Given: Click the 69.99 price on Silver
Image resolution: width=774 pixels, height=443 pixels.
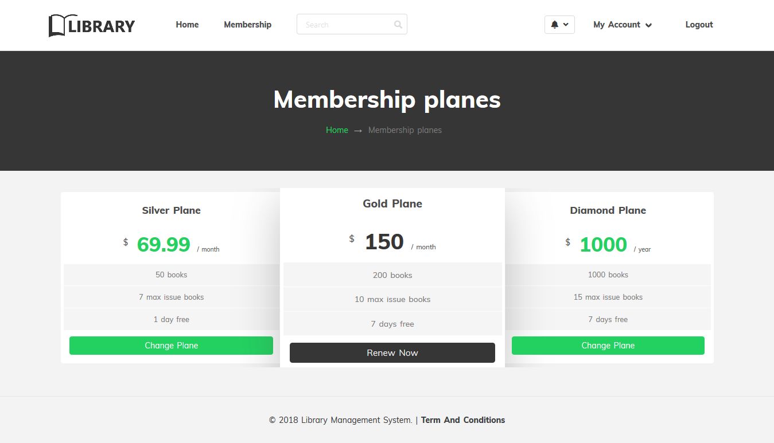Looking at the screenshot, I should 164,245.
